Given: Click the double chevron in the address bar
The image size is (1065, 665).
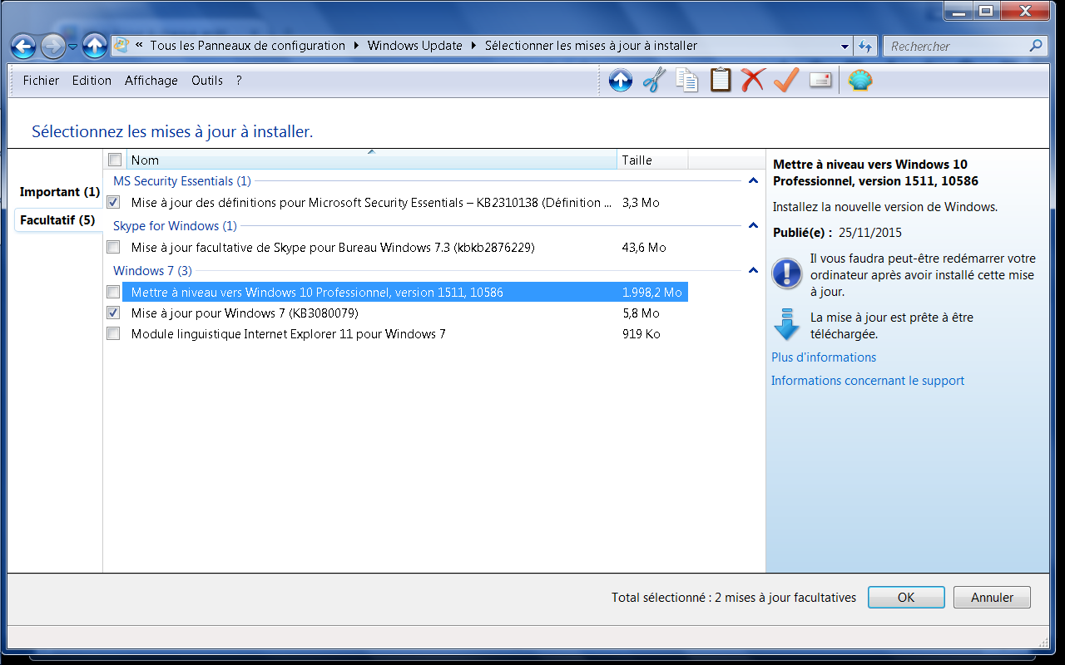Looking at the screenshot, I should pos(139,46).
